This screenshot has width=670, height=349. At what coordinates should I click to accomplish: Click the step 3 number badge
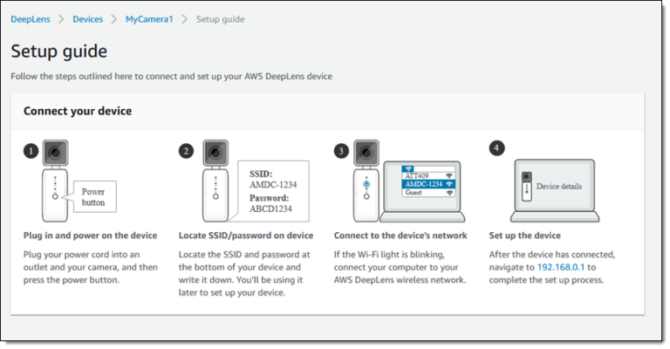(x=341, y=151)
